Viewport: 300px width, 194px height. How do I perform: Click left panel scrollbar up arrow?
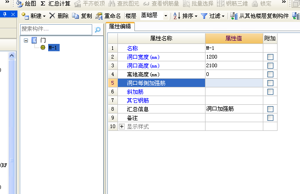tap(11, 55)
